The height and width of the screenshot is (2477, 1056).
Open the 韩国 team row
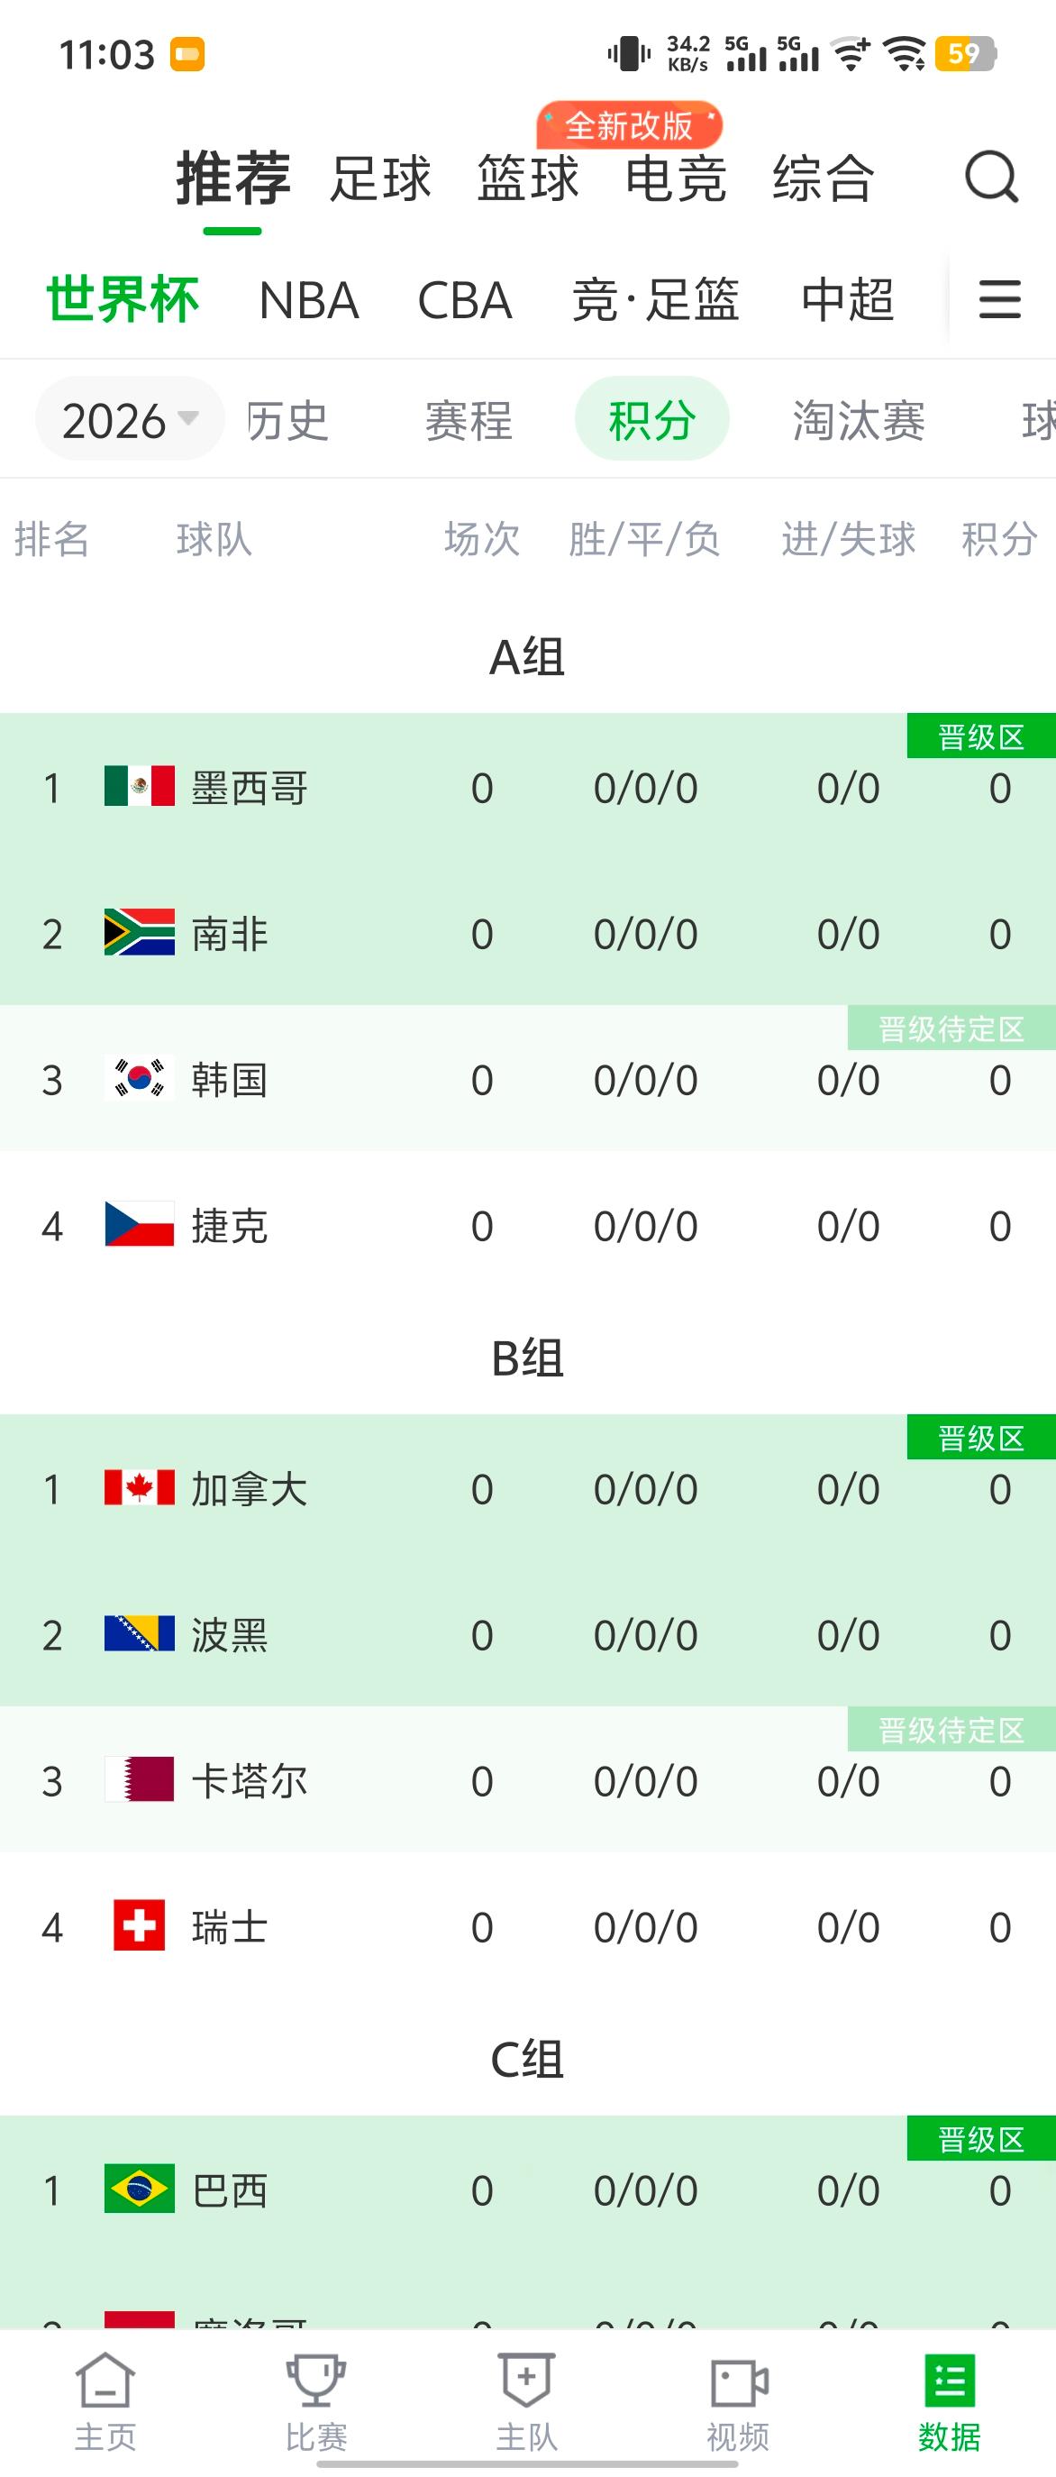(x=527, y=1079)
